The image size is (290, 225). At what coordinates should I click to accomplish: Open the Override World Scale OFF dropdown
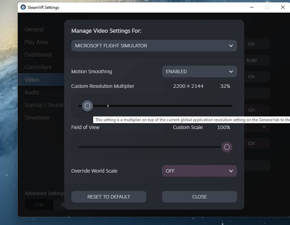(199, 171)
